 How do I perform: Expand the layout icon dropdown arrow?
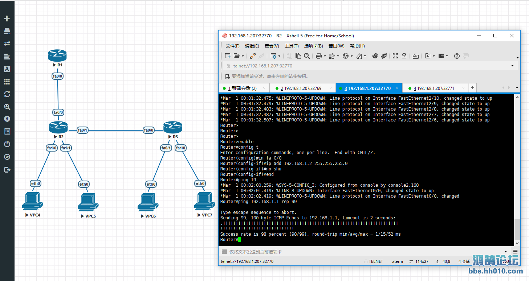coord(447,56)
